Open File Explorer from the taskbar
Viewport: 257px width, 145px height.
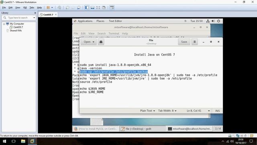(x=23, y=141)
